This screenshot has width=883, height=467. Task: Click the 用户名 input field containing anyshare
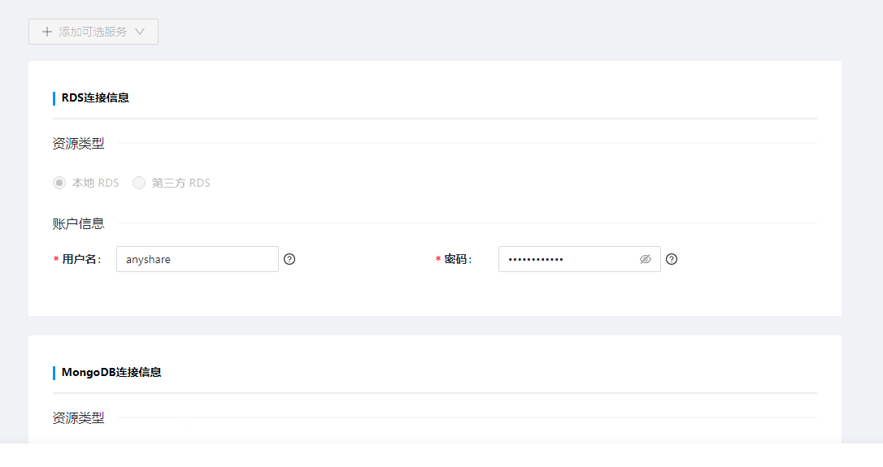197,259
